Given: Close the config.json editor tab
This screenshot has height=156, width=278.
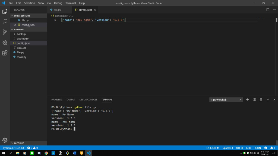Looking at the screenshot, I should [95, 10].
